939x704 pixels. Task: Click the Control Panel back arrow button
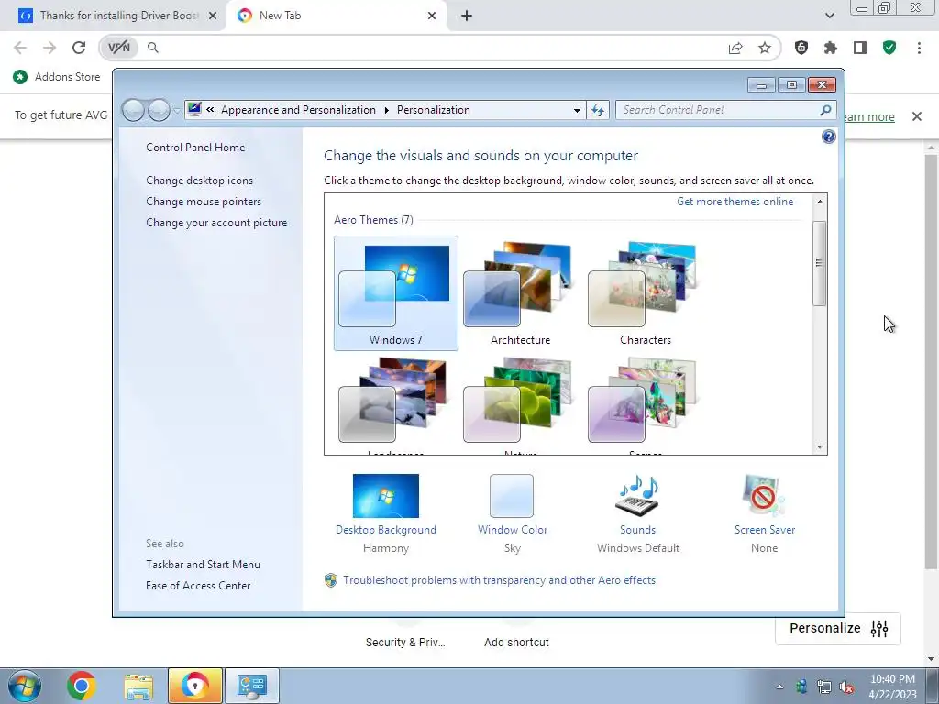coord(133,110)
